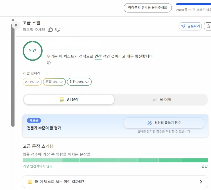Click the 전문가 수준의 글 평가 heading
The width and height of the screenshot is (211, 190).
click(44, 128)
